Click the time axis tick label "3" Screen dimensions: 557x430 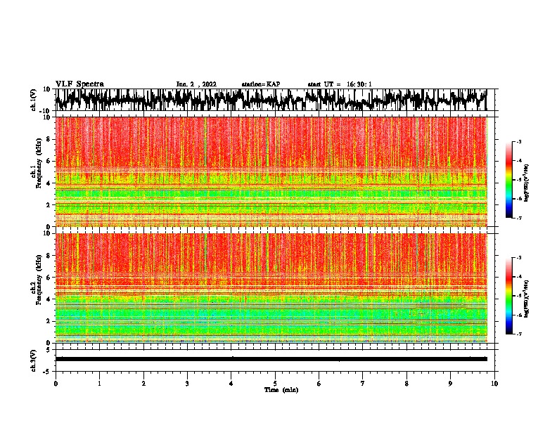click(187, 384)
